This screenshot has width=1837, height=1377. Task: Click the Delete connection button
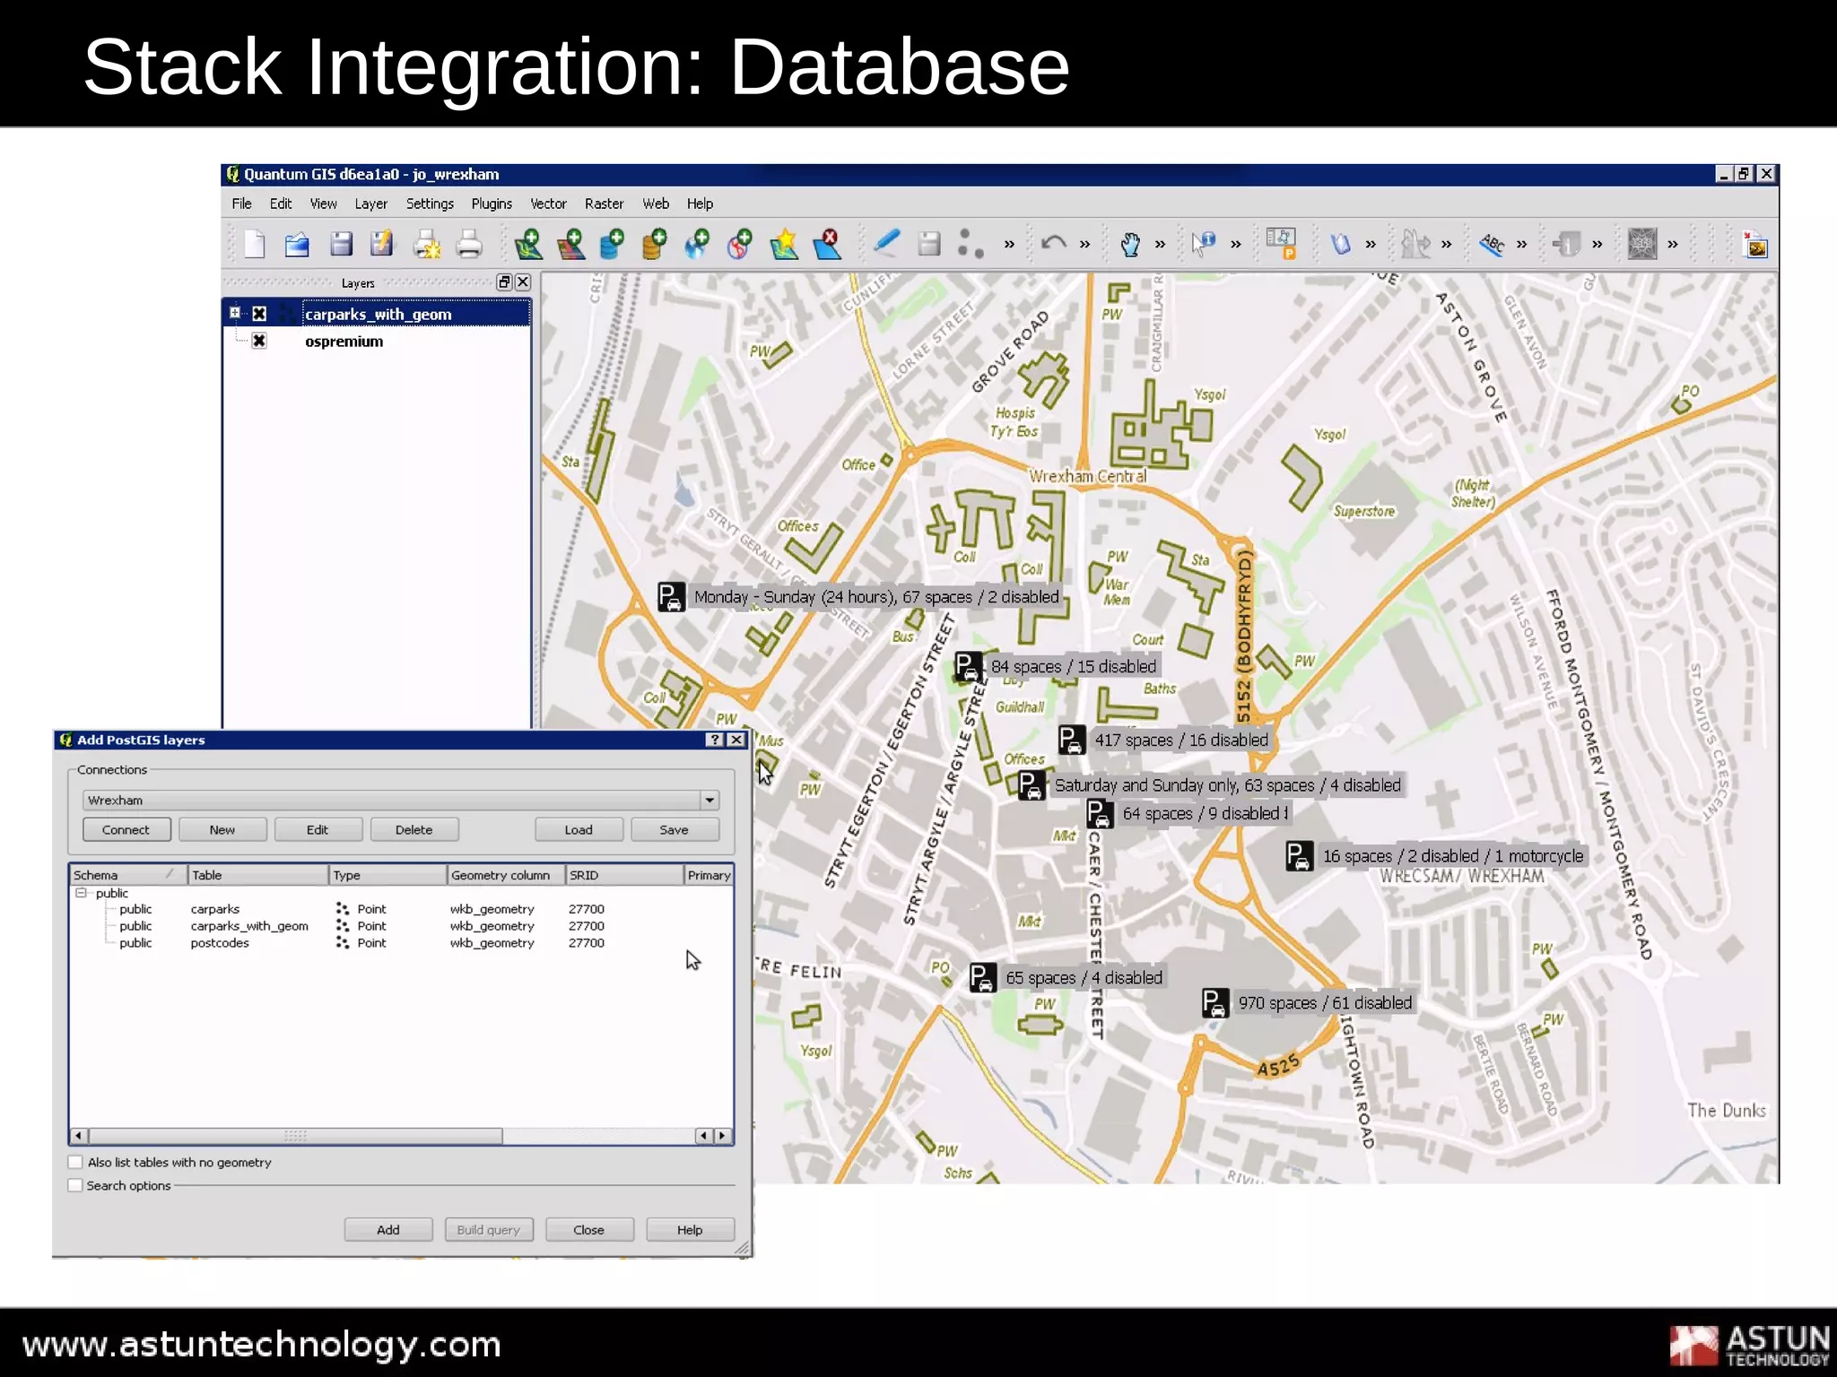414,829
